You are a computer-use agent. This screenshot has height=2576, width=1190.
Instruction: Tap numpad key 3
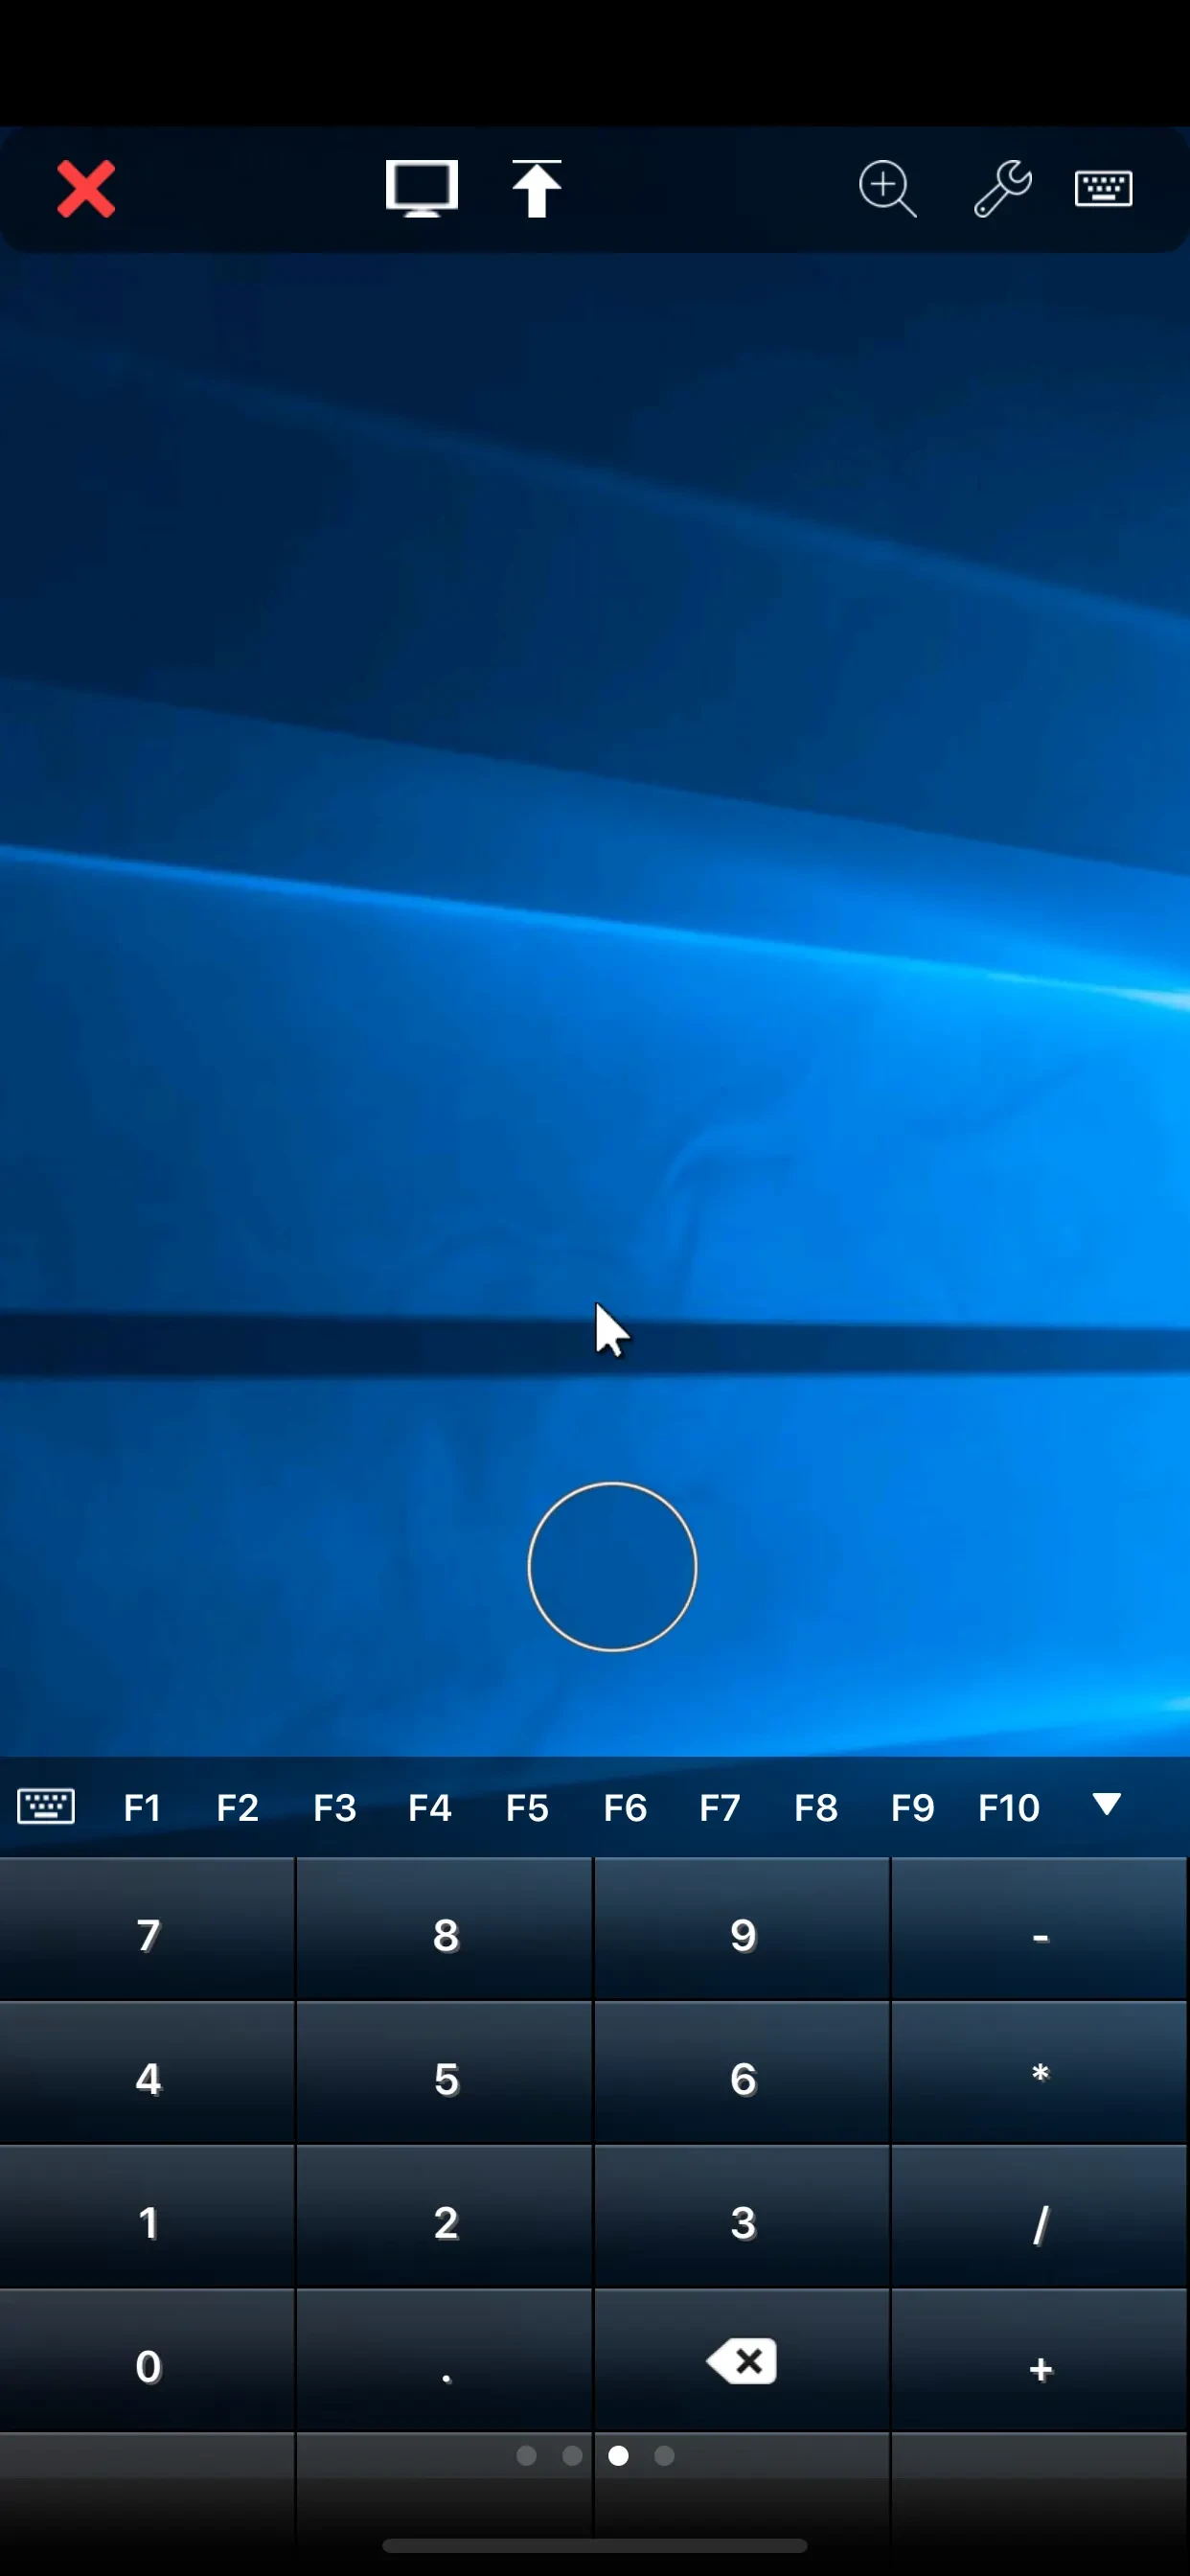pyautogui.click(x=742, y=2218)
